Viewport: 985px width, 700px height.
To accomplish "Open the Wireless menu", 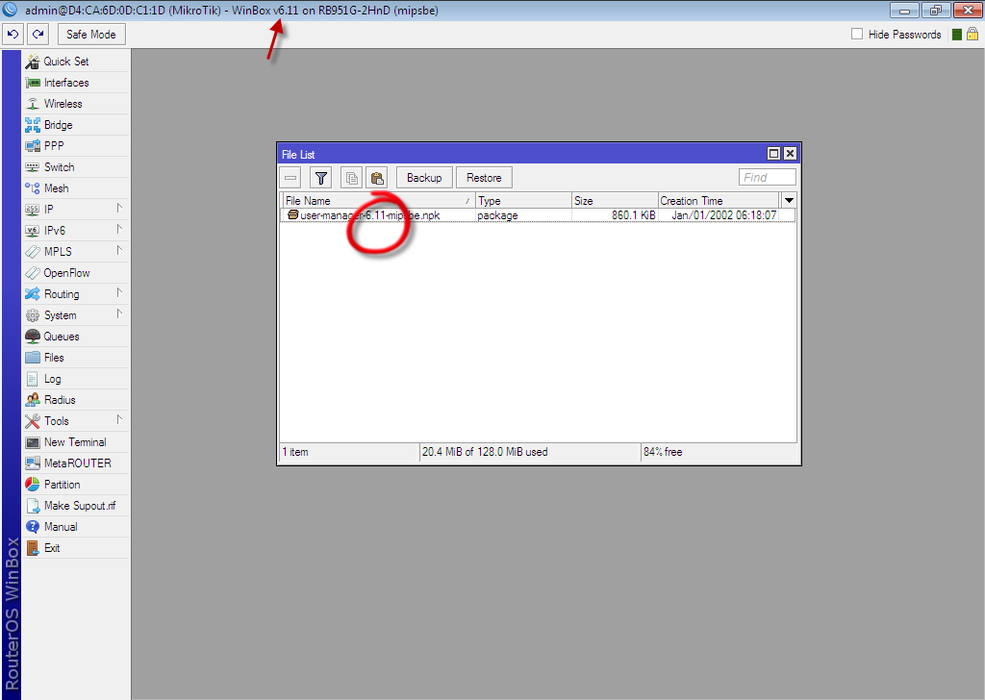I will [x=75, y=104].
